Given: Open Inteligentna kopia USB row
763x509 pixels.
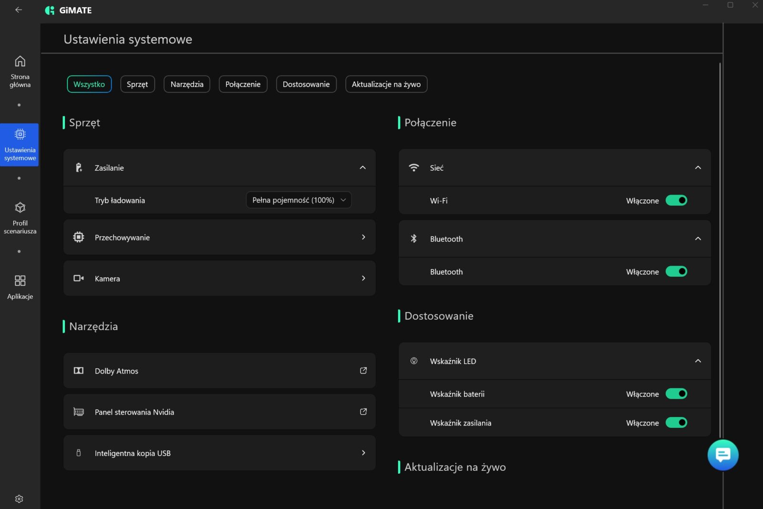Looking at the screenshot, I should coord(219,453).
